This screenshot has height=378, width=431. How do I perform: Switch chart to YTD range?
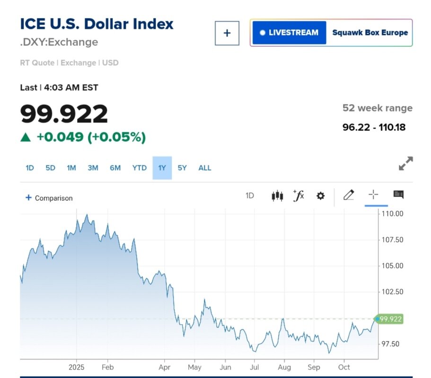[140, 168]
